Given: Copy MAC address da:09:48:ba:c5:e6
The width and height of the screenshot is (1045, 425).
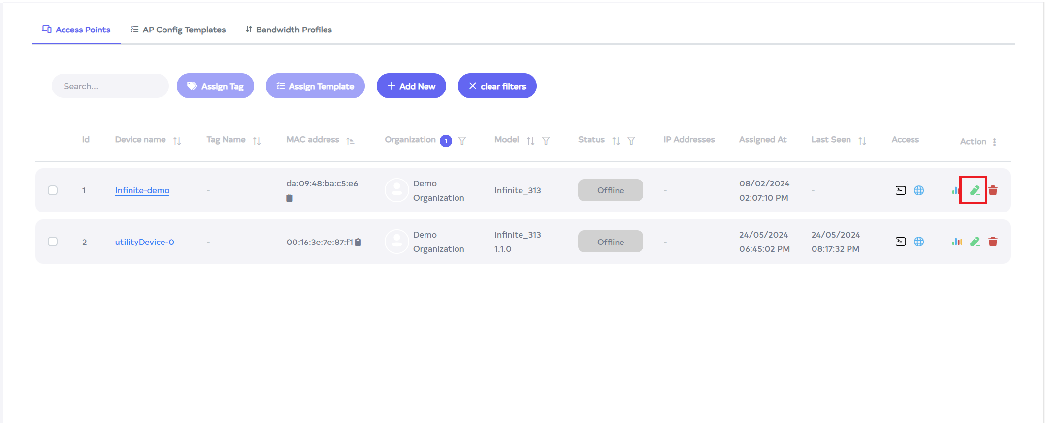Looking at the screenshot, I should 289,198.
